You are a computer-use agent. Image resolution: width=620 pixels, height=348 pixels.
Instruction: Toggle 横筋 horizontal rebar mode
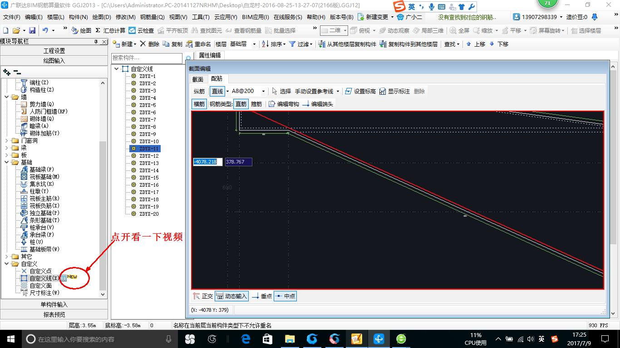point(199,104)
